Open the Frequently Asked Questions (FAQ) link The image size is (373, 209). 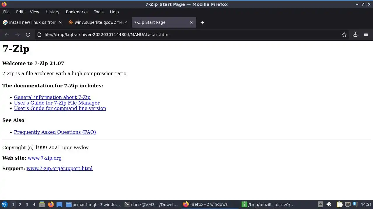pyautogui.click(x=55, y=132)
